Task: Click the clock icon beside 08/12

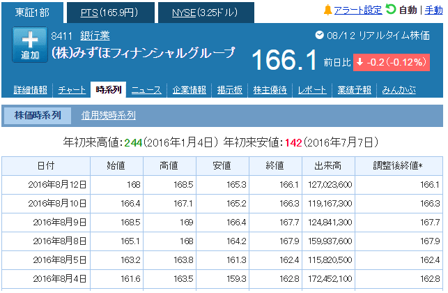Action: [x=319, y=35]
